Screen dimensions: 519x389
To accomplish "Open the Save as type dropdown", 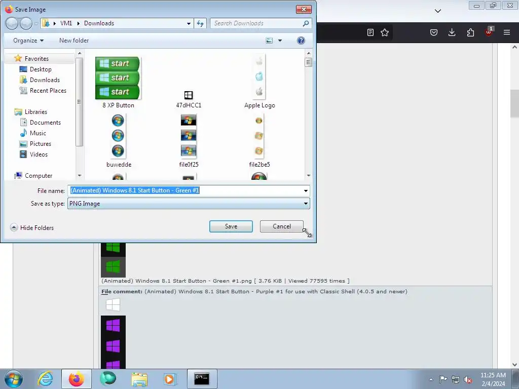I will [x=189, y=204].
